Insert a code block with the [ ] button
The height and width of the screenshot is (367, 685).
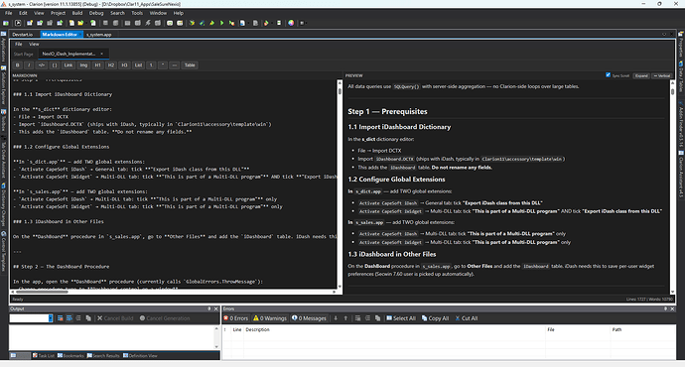click(x=55, y=65)
